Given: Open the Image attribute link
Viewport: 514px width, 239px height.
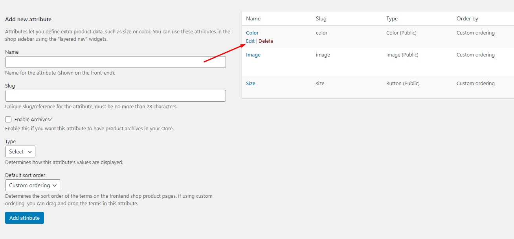Looking at the screenshot, I should (253, 55).
